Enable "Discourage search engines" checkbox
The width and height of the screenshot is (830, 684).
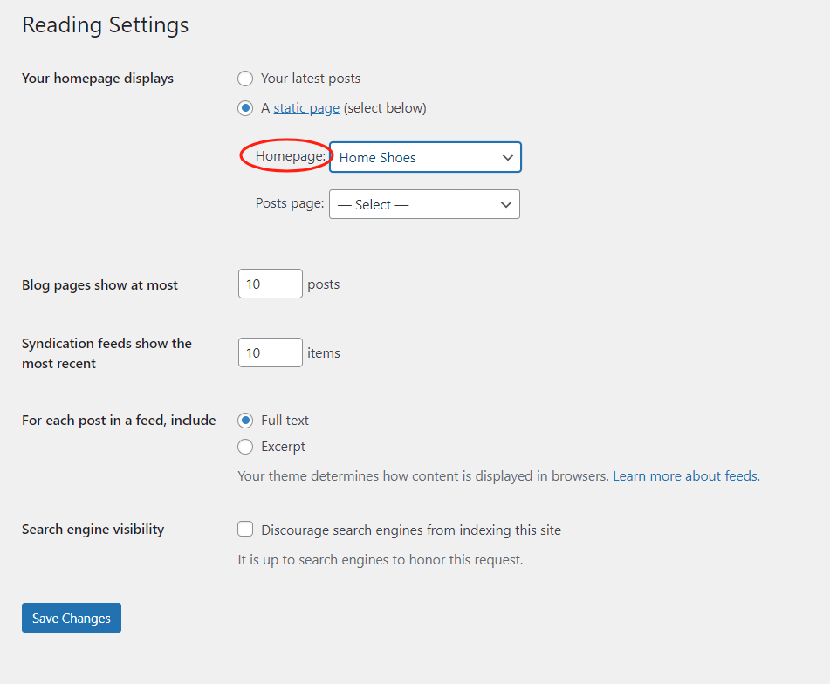(246, 530)
